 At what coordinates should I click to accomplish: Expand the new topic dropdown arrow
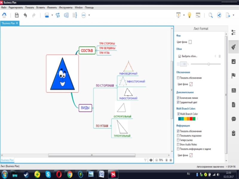pyautogui.click(x=52, y=15)
